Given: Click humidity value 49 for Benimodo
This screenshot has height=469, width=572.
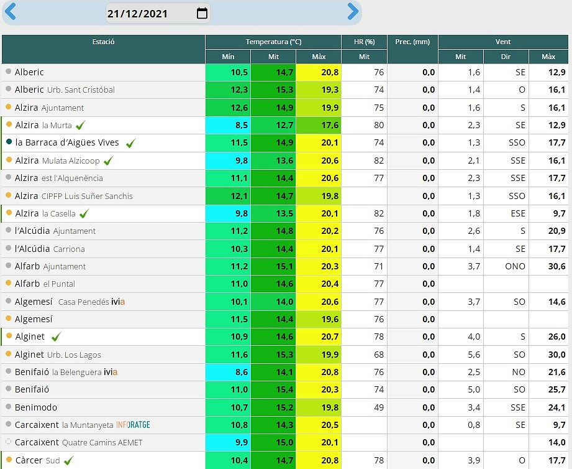Looking at the screenshot, I should pyautogui.click(x=379, y=407).
